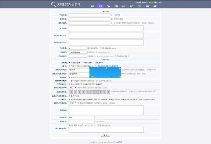Click the magnifying glass logo icon
The height and width of the screenshot is (144, 211).
54,4
